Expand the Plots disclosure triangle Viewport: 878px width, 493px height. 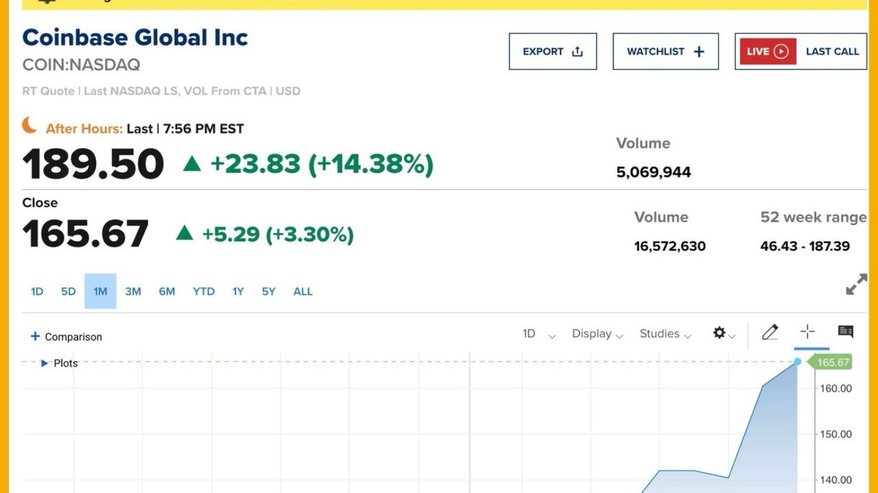tap(45, 363)
